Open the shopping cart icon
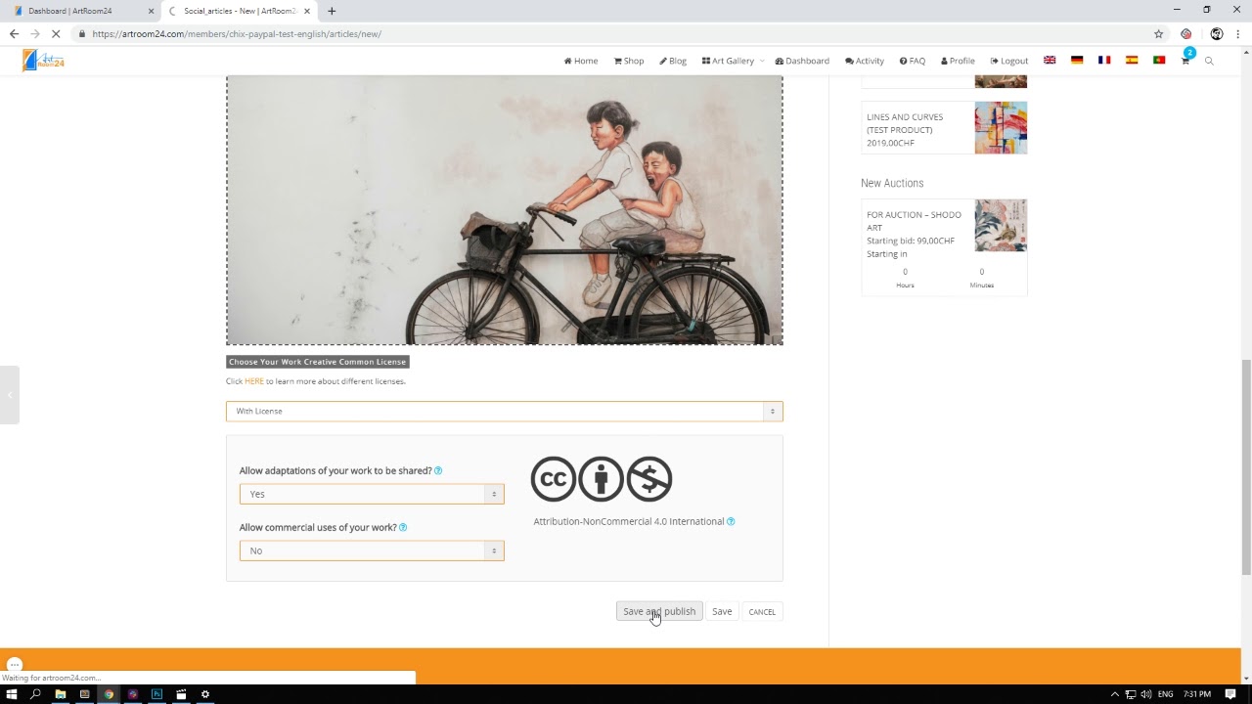The width and height of the screenshot is (1252, 704). [x=1185, y=61]
